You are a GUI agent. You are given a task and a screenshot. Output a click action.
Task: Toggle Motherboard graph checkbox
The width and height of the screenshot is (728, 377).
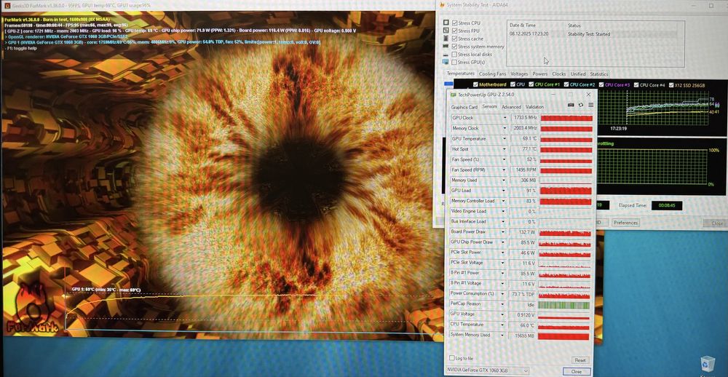475,84
